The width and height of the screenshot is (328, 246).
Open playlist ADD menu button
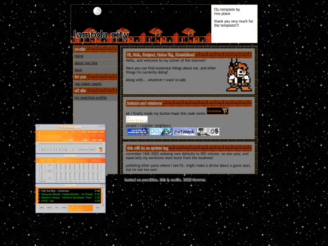coord(42,208)
